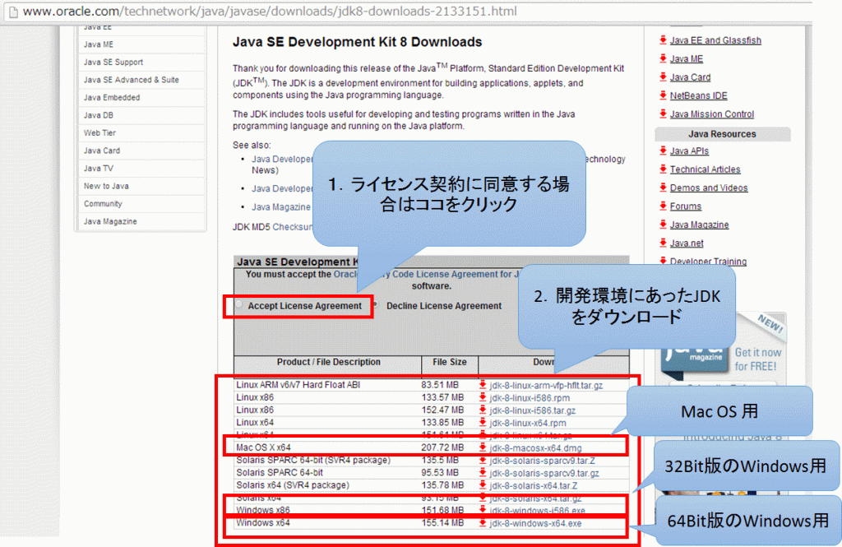Click the download arrow icon beside jdk-8-windows-x64.exe

pyautogui.click(x=483, y=523)
